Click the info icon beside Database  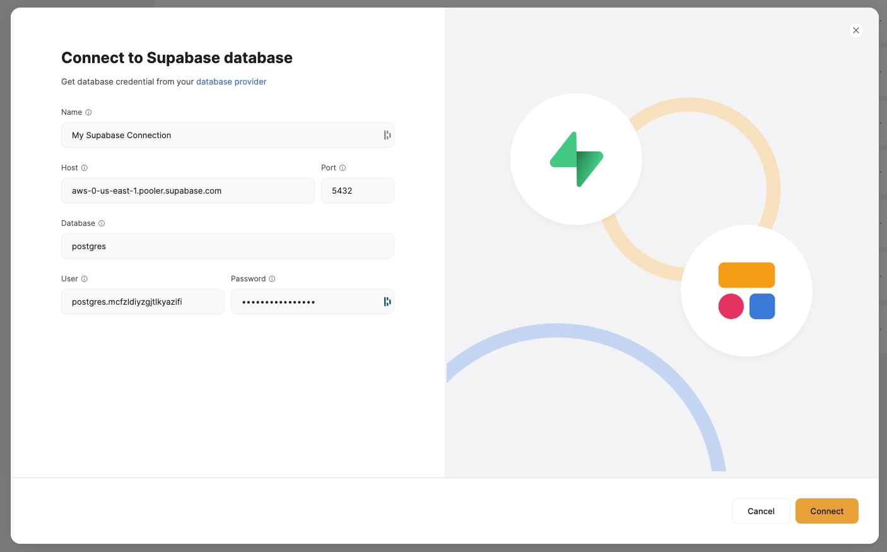101,223
